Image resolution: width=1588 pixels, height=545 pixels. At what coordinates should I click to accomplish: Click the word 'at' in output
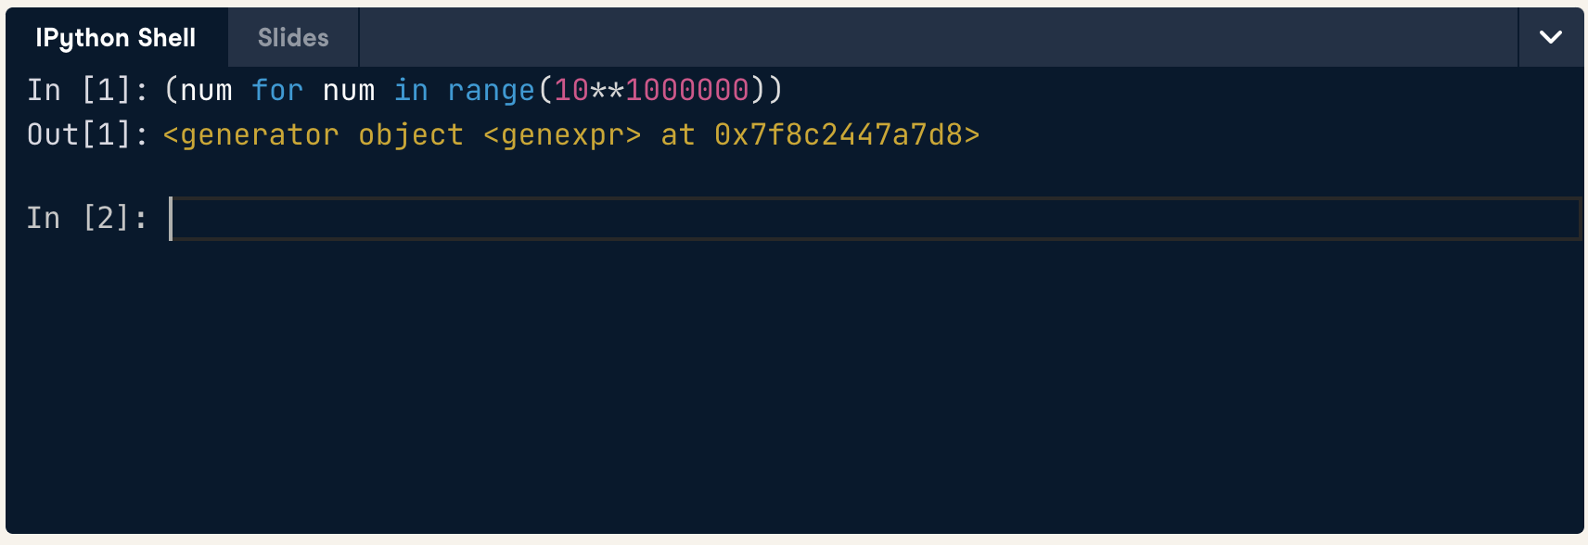678,134
